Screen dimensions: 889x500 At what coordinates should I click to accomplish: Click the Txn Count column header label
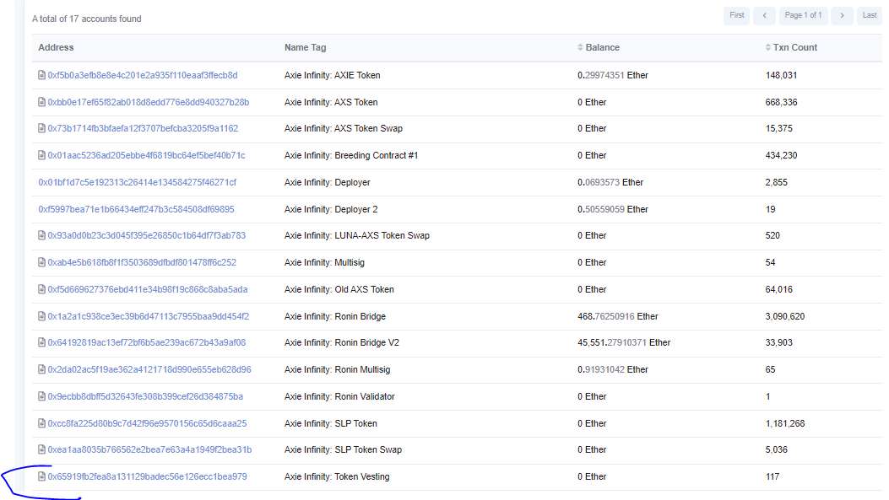[x=795, y=47]
